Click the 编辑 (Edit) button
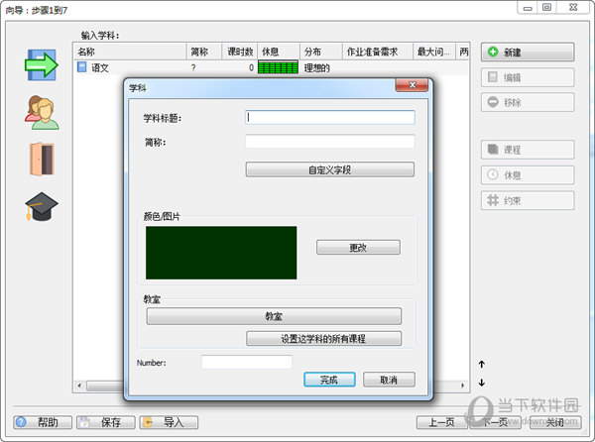This screenshot has width=595, height=442. pos(528,77)
